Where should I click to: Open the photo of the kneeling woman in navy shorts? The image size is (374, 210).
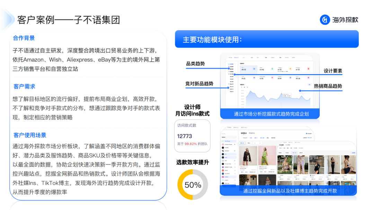pyautogui.click(x=348, y=165)
